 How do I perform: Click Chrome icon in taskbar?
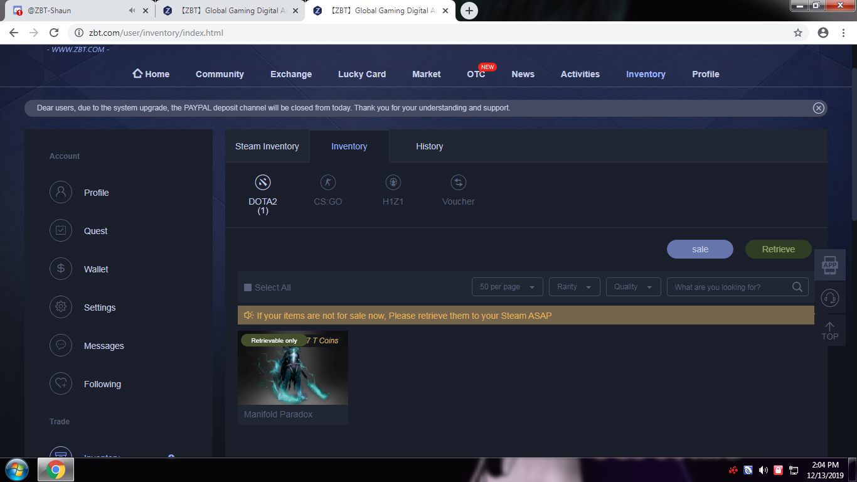click(x=55, y=469)
